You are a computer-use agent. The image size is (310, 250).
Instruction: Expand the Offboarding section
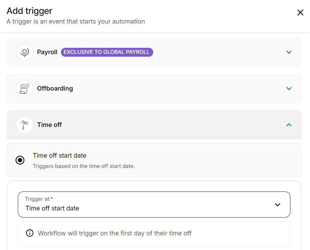point(289,88)
